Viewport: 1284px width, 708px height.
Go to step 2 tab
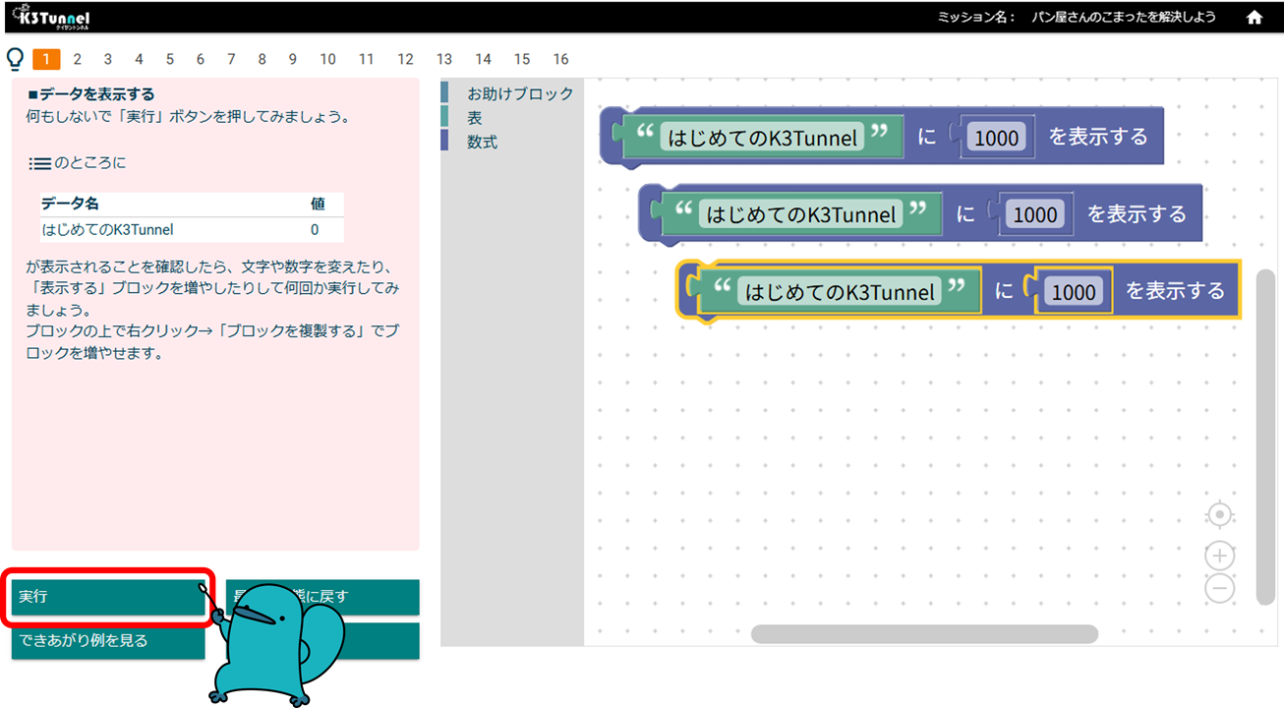pyautogui.click(x=77, y=59)
